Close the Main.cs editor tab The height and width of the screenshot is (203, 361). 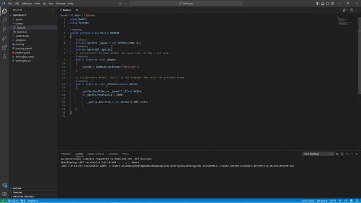77,10
